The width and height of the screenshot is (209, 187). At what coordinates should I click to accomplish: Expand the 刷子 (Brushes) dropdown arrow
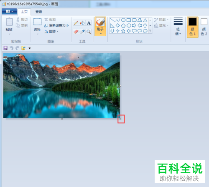click(x=101, y=34)
